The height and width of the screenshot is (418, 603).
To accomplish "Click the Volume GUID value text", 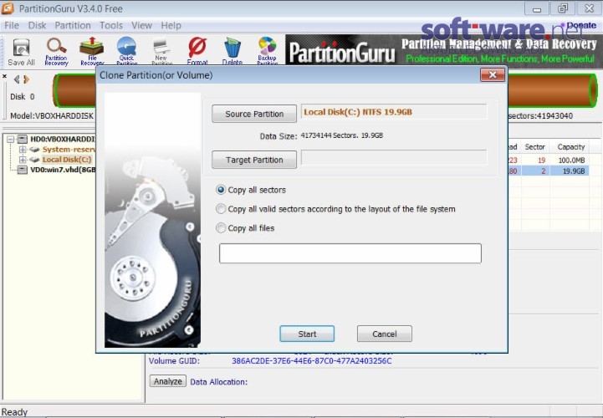I will [311, 360].
